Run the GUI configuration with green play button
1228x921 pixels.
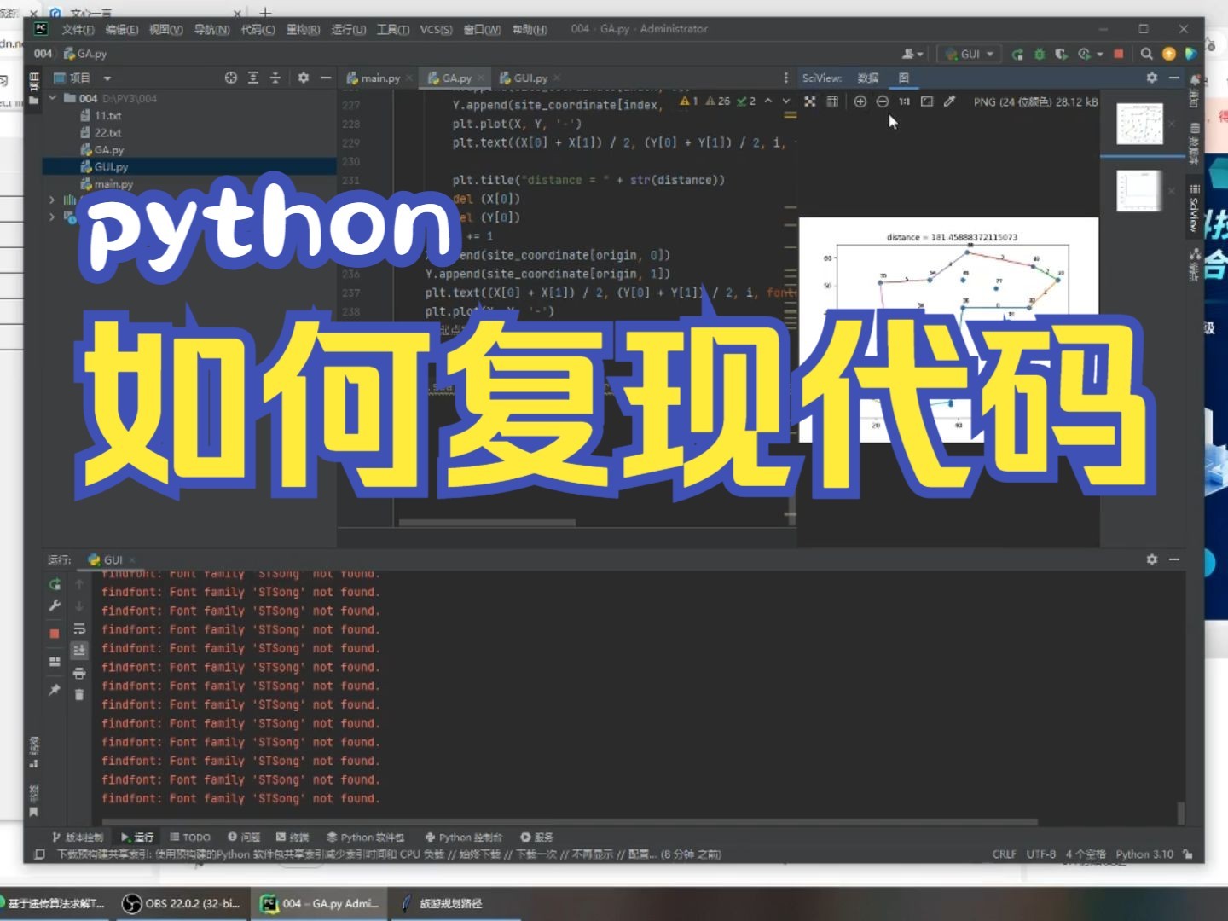1017,54
